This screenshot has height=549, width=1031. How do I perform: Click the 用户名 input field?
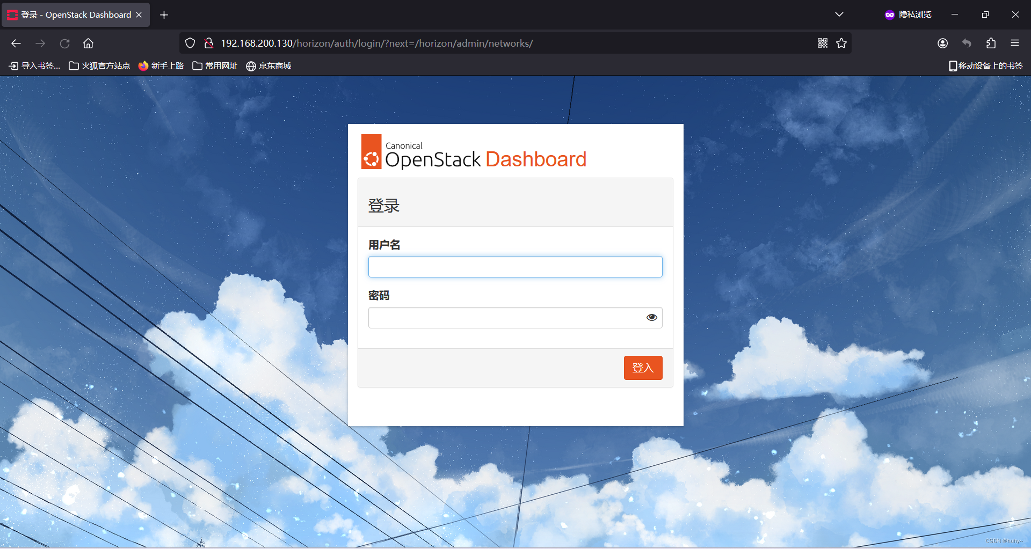(515, 267)
